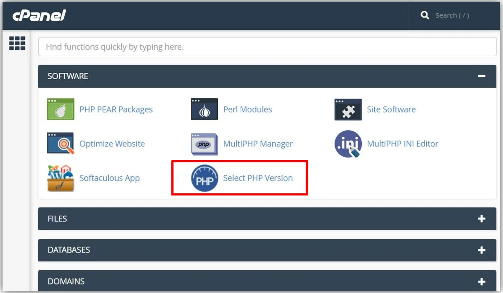The height and width of the screenshot is (293, 503).
Task: Open PHP PEAR Packages link
Action: point(116,109)
